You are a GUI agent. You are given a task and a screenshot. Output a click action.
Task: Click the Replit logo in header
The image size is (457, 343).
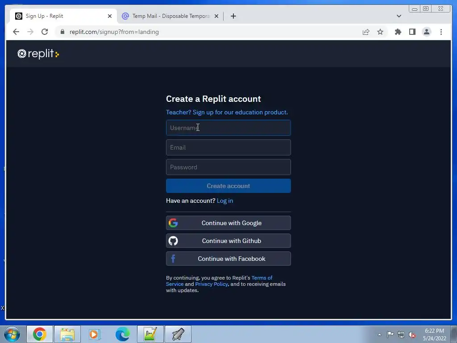coord(38,54)
